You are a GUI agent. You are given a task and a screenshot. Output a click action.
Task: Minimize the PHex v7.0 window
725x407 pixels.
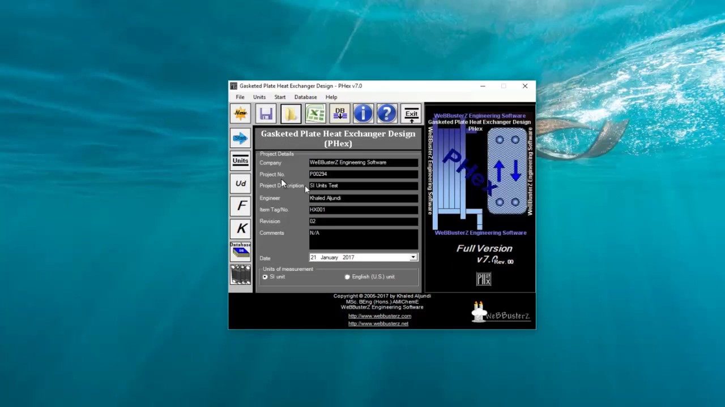(483, 86)
